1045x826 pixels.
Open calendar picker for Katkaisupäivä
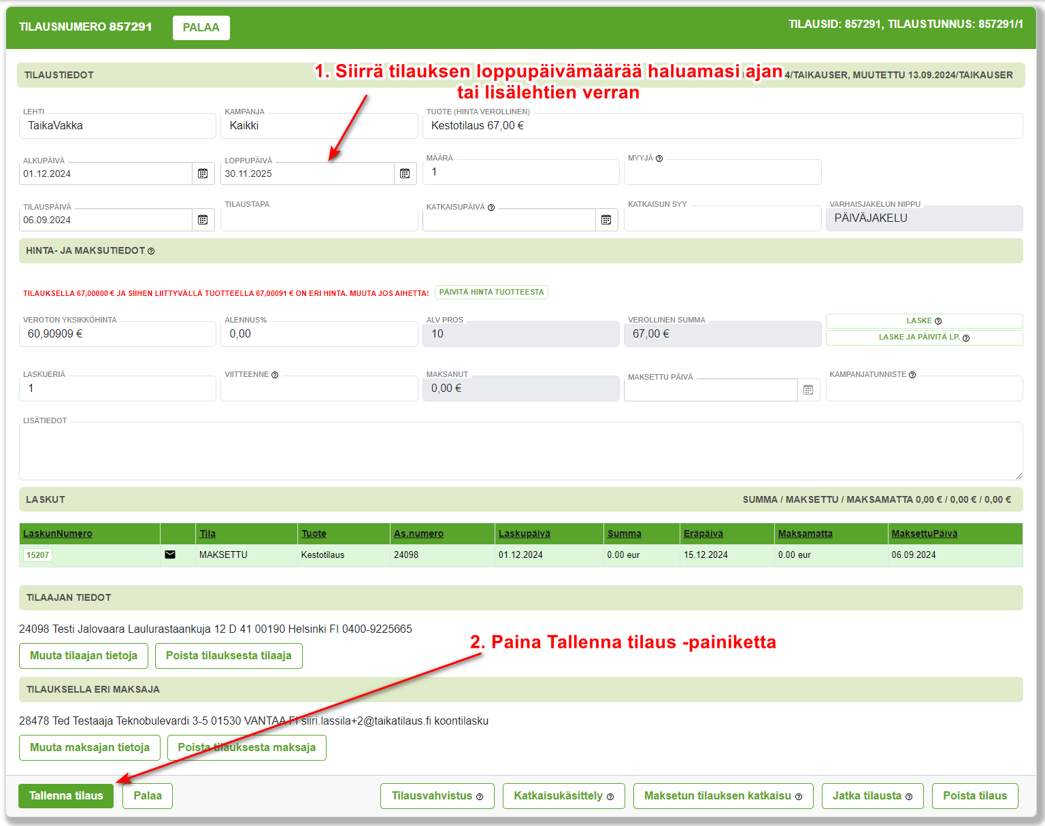point(606,220)
